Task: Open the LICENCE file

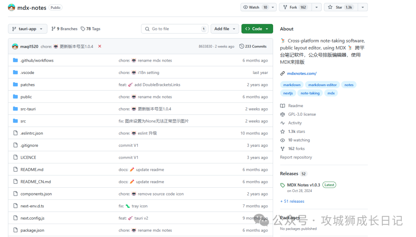Action: click(x=28, y=157)
